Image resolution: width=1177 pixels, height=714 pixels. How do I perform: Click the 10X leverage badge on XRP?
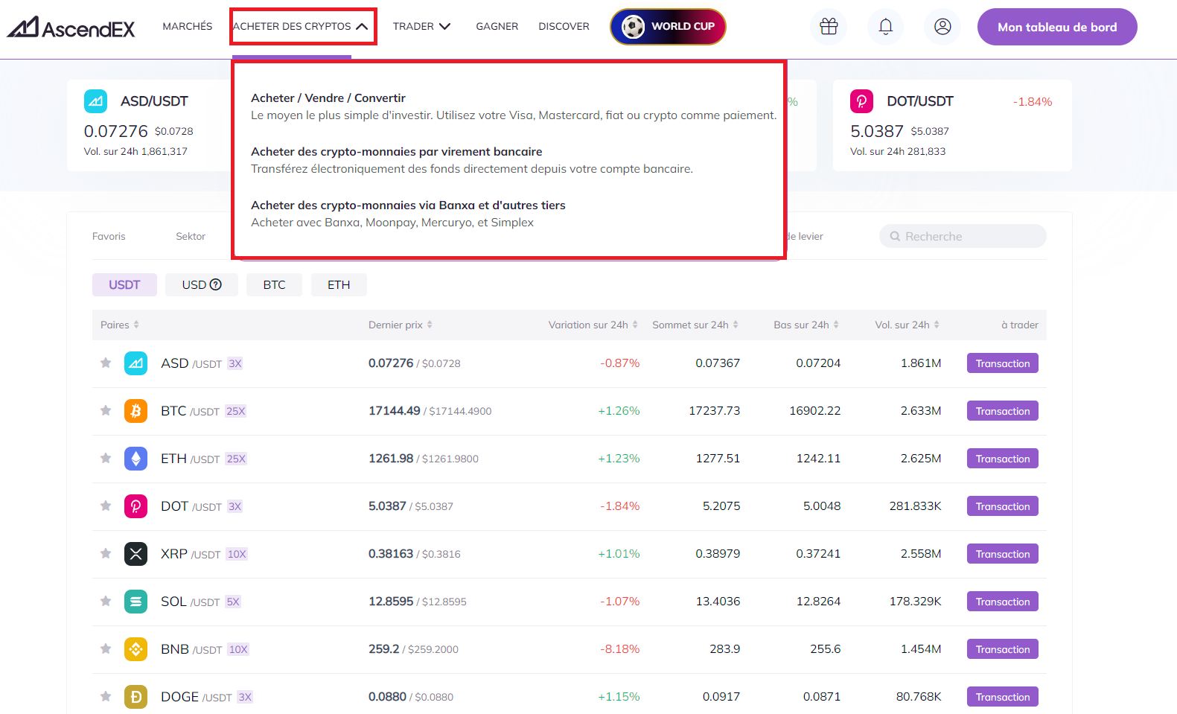[237, 554]
